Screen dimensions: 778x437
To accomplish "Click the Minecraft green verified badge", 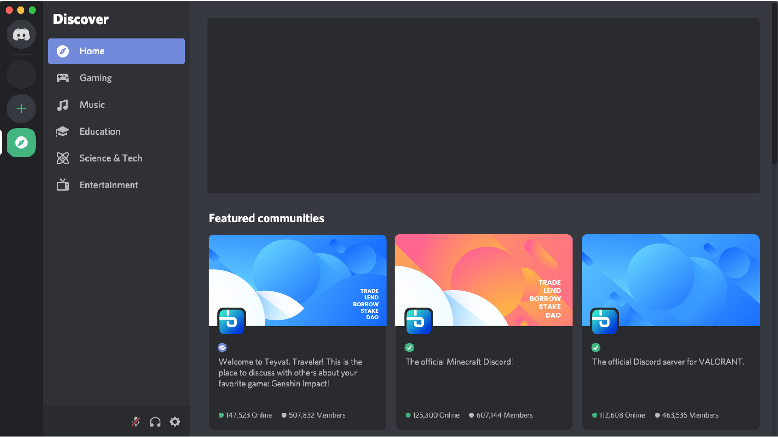I will click(x=409, y=348).
